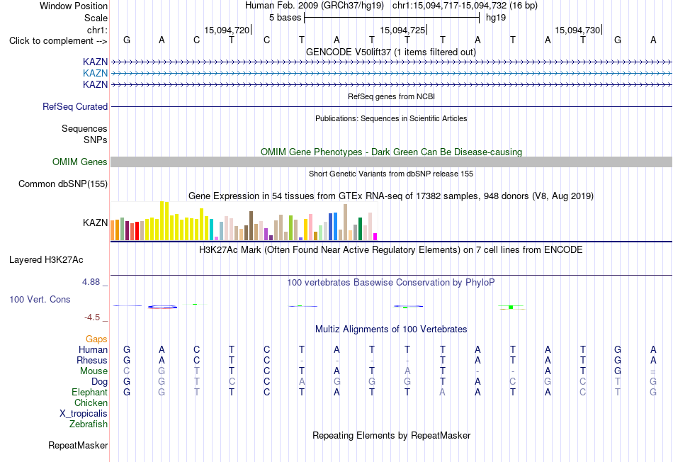Click KAZN label beside GTEx expression bars
The width and height of the screenshot is (673, 462).
96,222
